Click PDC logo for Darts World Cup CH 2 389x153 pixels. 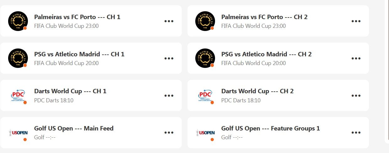pos(205,95)
